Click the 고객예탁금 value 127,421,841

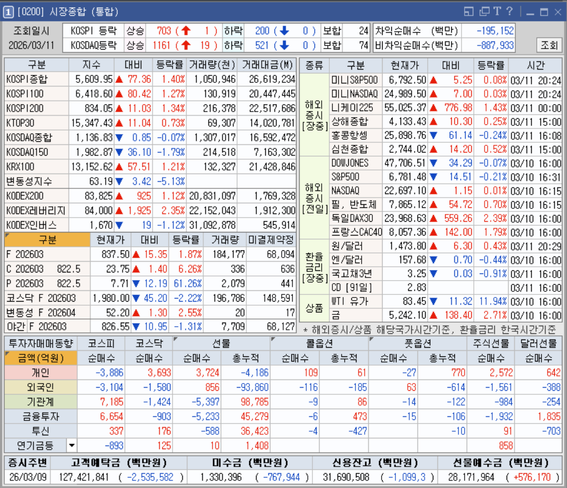click(x=84, y=477)
